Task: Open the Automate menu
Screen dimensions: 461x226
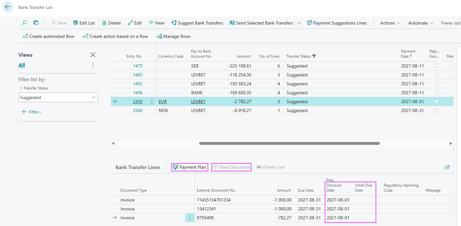Action: [421, 23]
